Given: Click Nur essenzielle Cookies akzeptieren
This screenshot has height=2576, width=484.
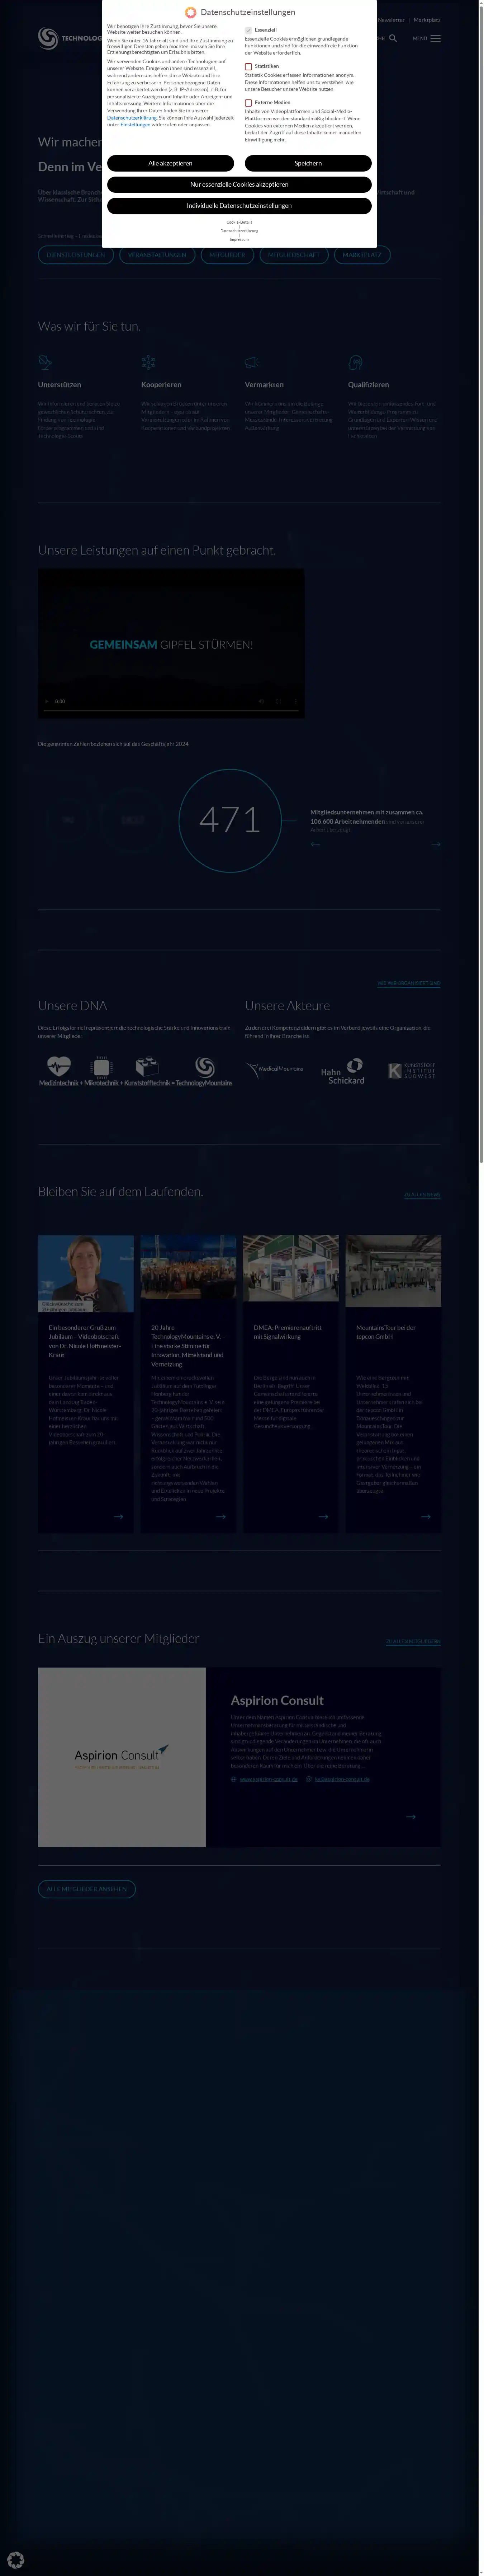Looking at the screenshot, I should tap(239, 185).
